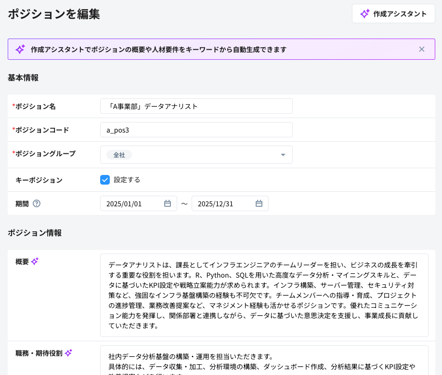
Task: Open the ポジショングループ dropdown arrow
Action: point(284,154)
